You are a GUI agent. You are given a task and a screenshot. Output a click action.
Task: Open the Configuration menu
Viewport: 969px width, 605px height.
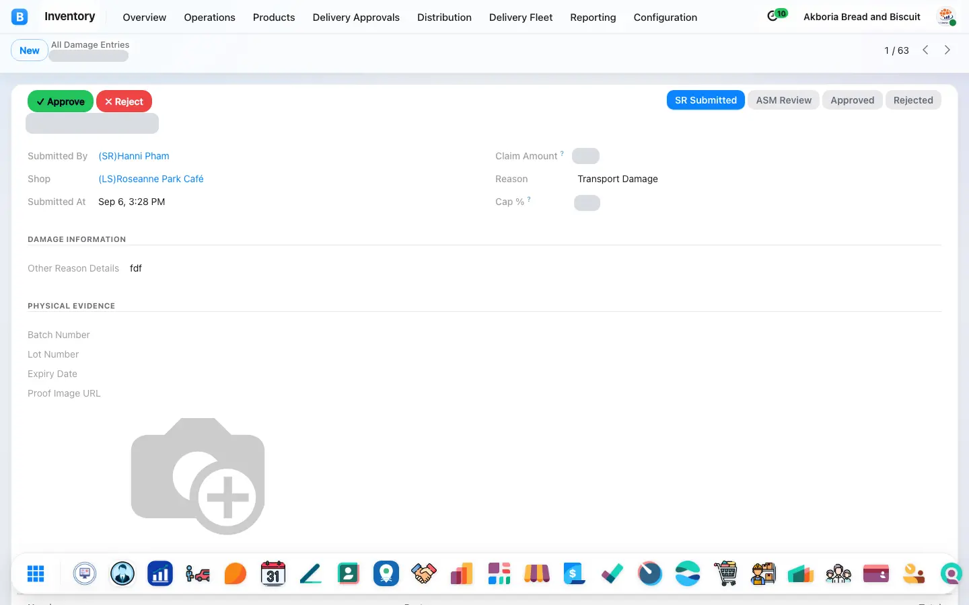tap(666, 17)
